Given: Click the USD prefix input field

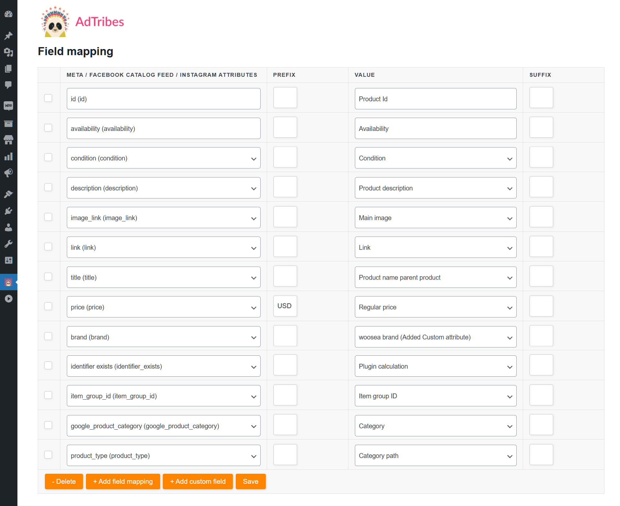Looking at the screenshot, I should pyautogui.click(x=285, y=306).
